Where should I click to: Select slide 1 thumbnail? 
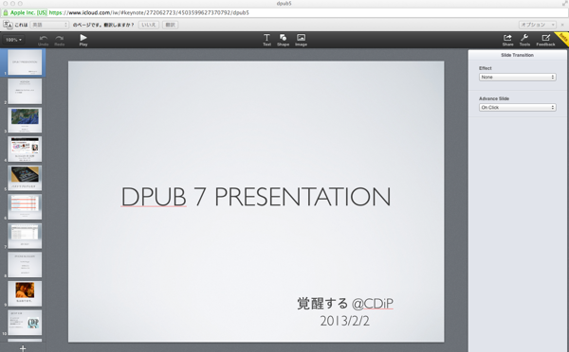point(25,62)
